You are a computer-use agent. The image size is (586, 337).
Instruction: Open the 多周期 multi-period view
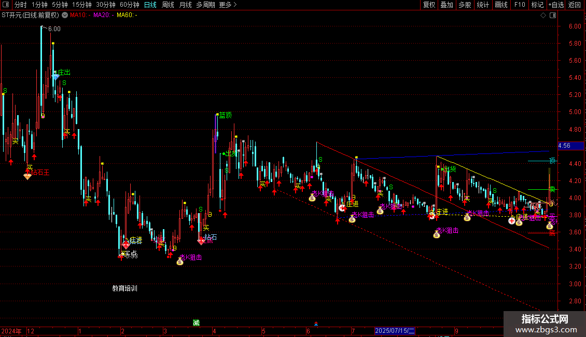point(205,5)
